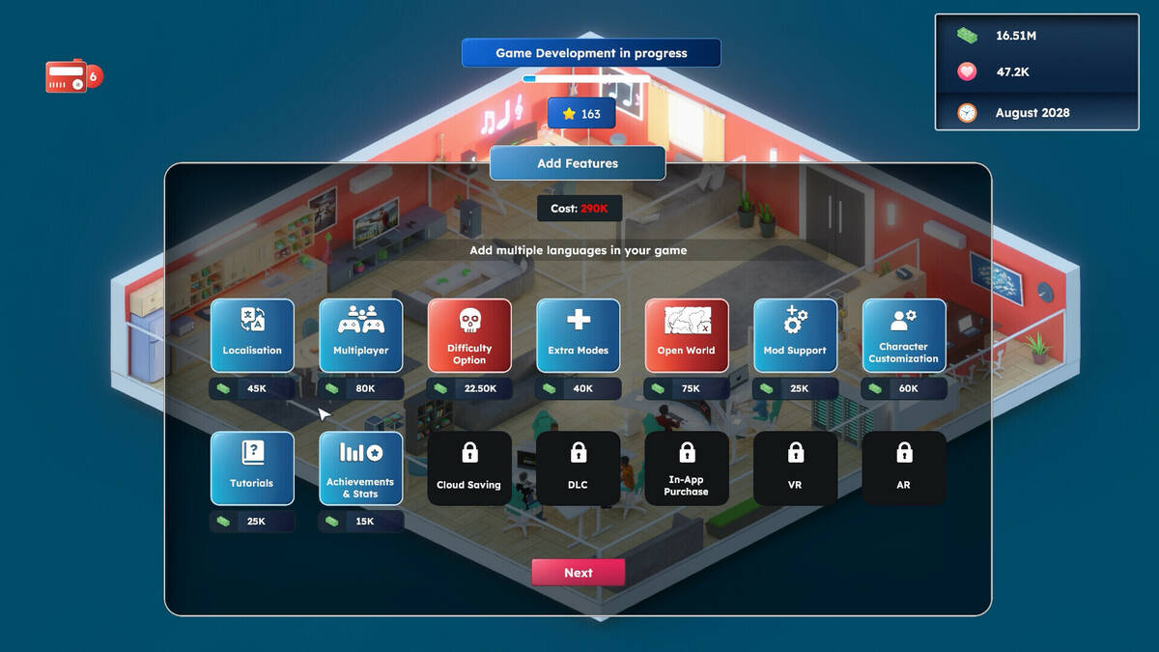Click the 25K price under Mod Support
1159x652 pixels.
click(x=795, y=388)
